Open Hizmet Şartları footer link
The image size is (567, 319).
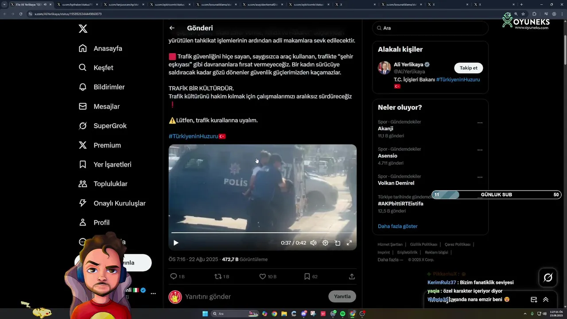pos(390,245)
